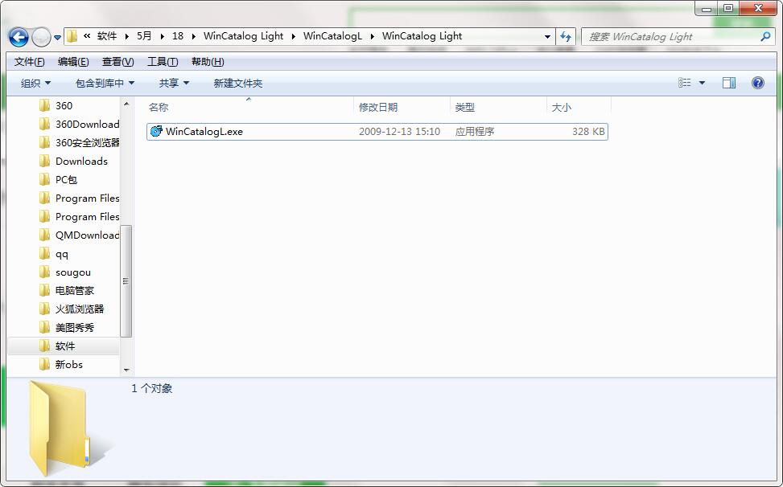Click the folder icon beside 360Download

(44, 124)
